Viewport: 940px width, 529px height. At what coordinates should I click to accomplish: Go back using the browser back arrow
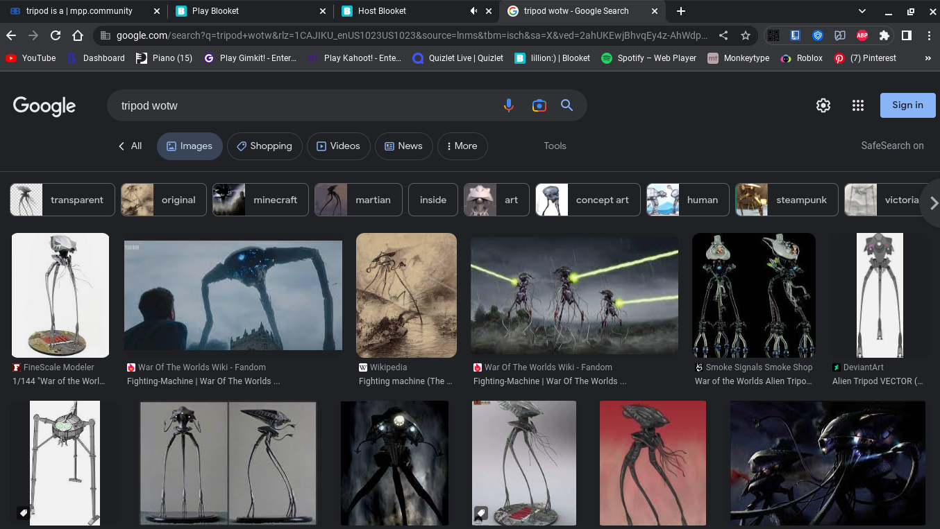coord(11,35)
